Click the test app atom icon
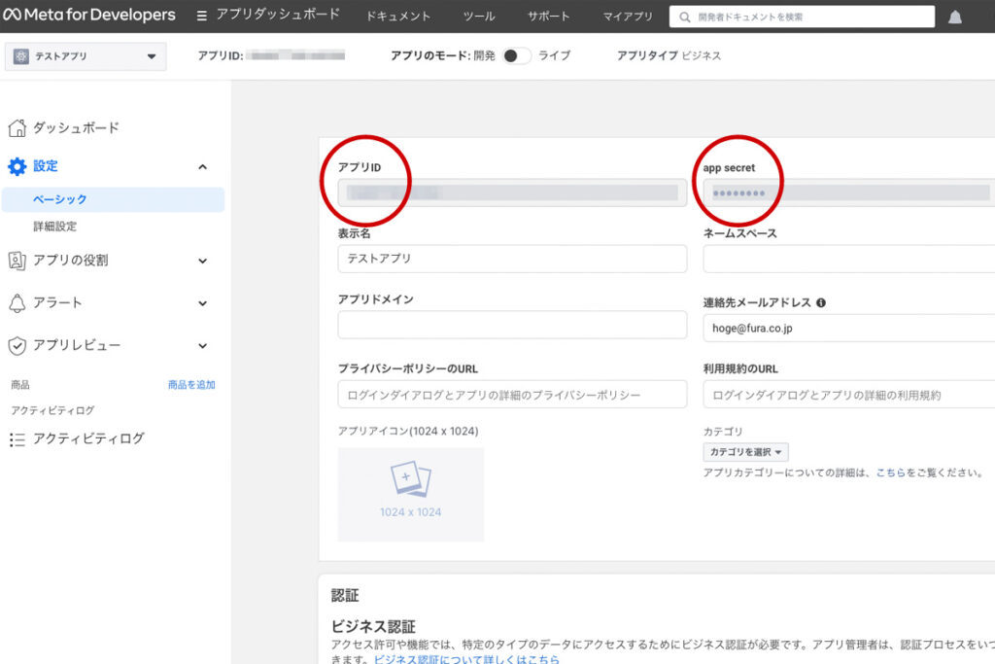The width and height of the screenshot is (995, 664). [21, 56]
